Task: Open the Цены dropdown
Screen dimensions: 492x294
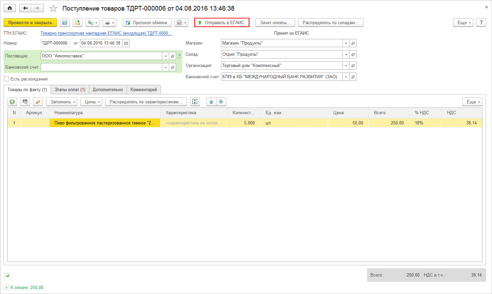Action: click(x=91, y=102)
